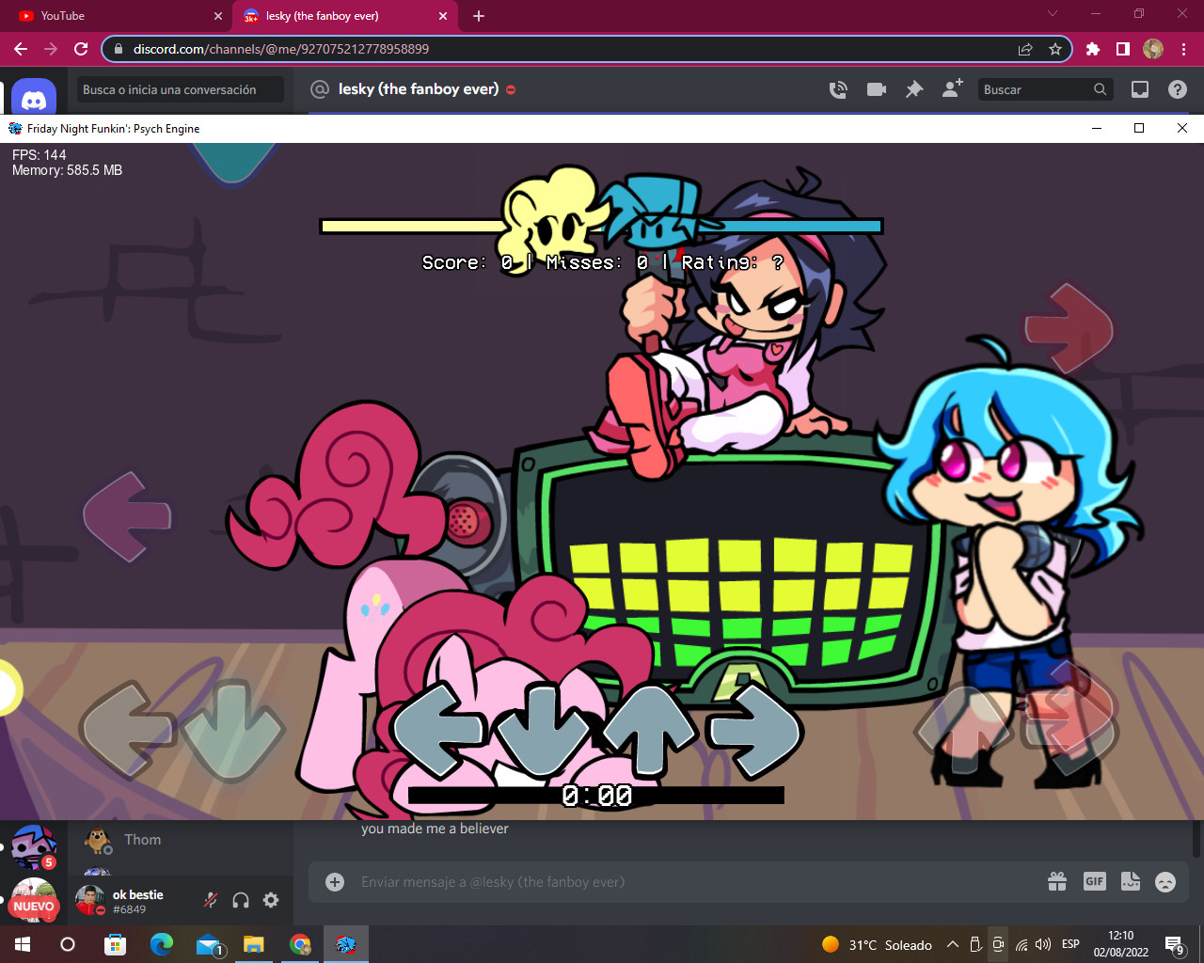1204x963 pixels.
Task: Show hidden system tray icons
Action: pyautogui.click(x=952, y=944)
